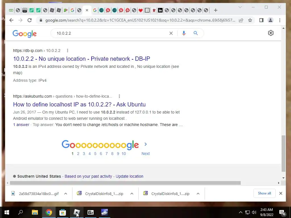
Task: Open the 10.0.2.2 DB-IP result link
Action: pyautogui.click(x=82, y=59)
